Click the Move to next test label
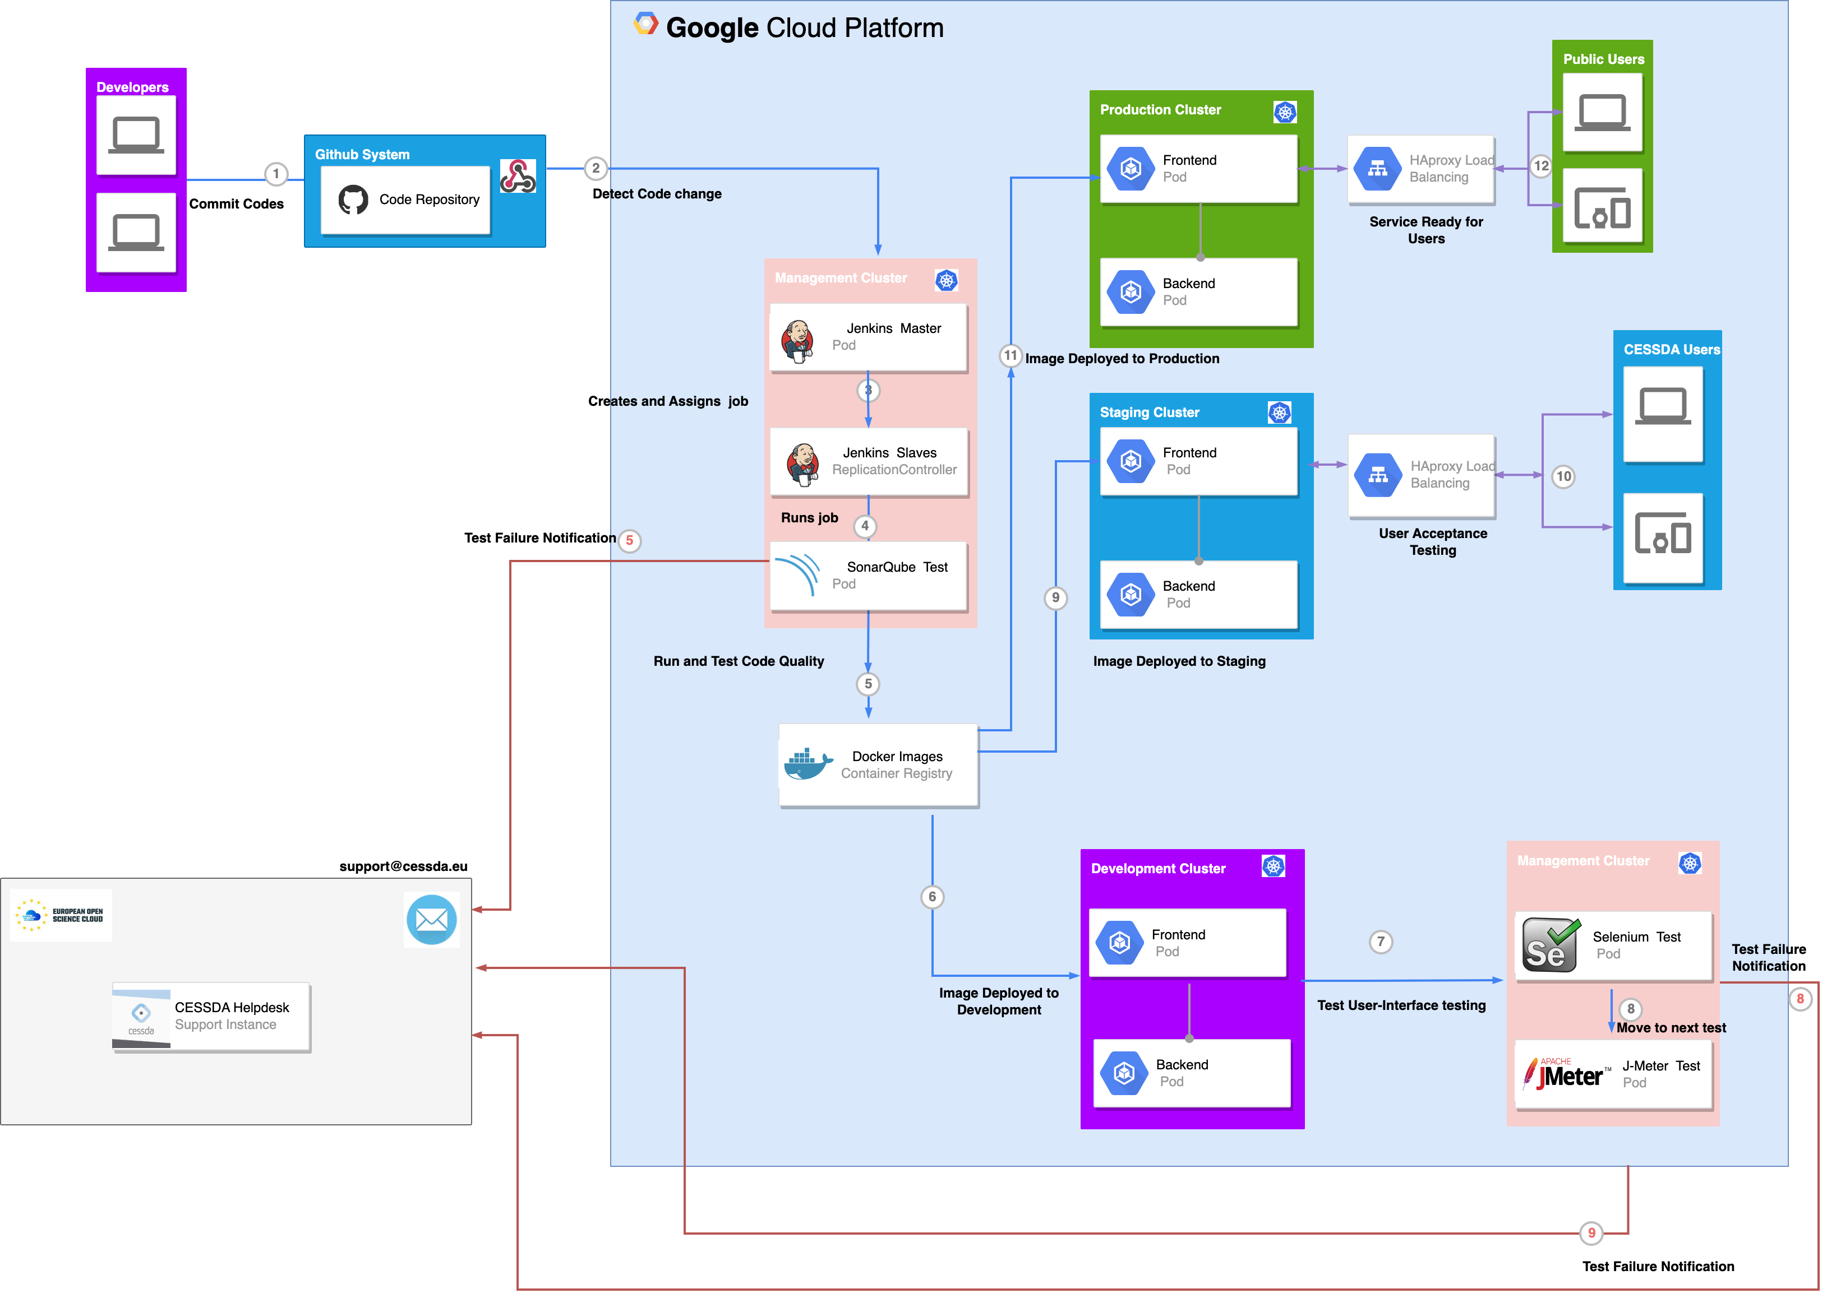 1671,1028
